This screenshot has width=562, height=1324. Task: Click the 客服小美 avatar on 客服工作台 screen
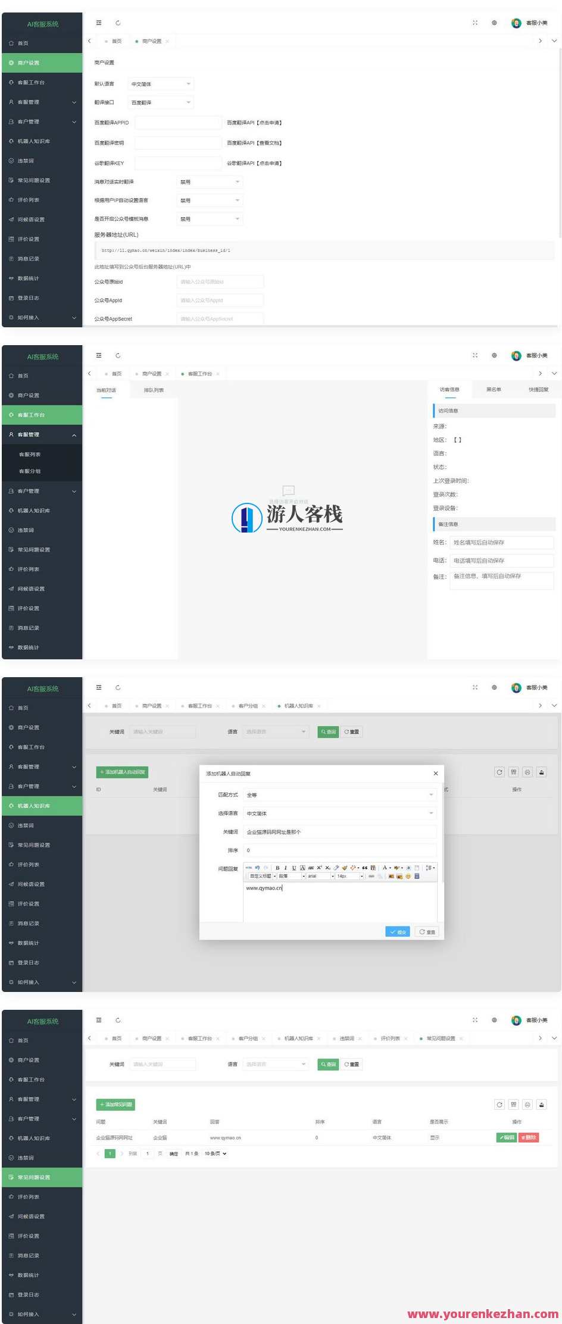point(516,355)
